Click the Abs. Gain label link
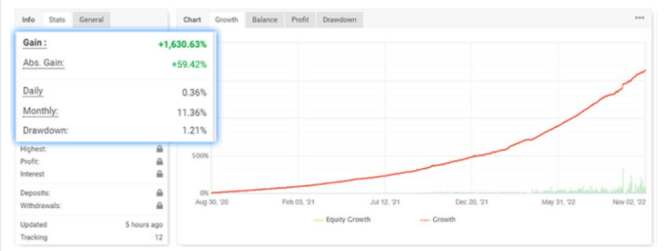 pos(44,64)
